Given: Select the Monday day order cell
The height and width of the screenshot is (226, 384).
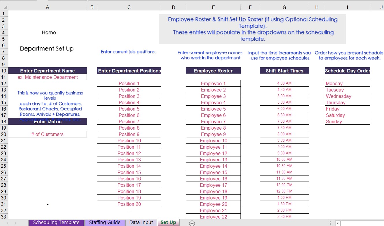Looking at the screenshot, I should [347, 83].
